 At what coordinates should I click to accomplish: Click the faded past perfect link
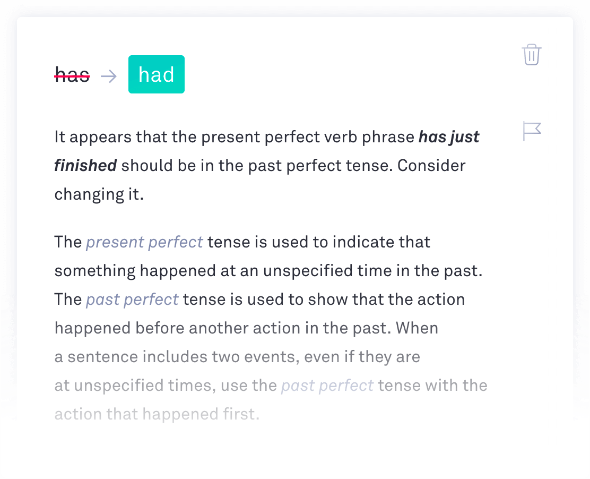click(x=327, y=385)
